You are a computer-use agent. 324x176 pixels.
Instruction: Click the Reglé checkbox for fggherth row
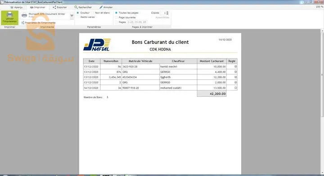pyautogui.click(x=235, y=77)
